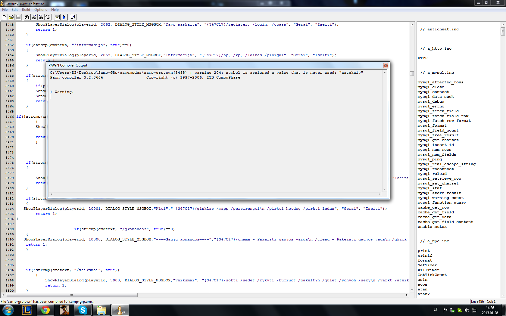Click the Find binoculars icon
The image size is (506, 316).
click(27, 17)
